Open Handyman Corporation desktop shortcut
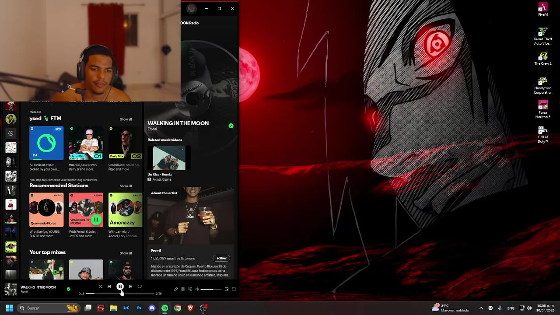Viewport: 560px width, 315px height. (x=543, y=85)
